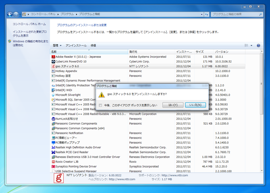
Task: Click the goo スティック 6.0 list icon
Action: 53,66
